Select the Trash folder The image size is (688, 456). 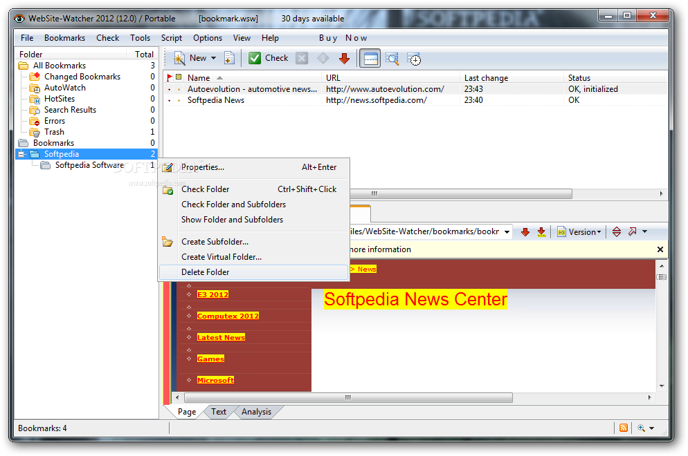coord(54,132)
